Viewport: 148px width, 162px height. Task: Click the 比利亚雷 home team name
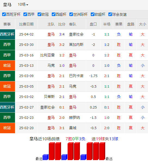coord(47,55)
